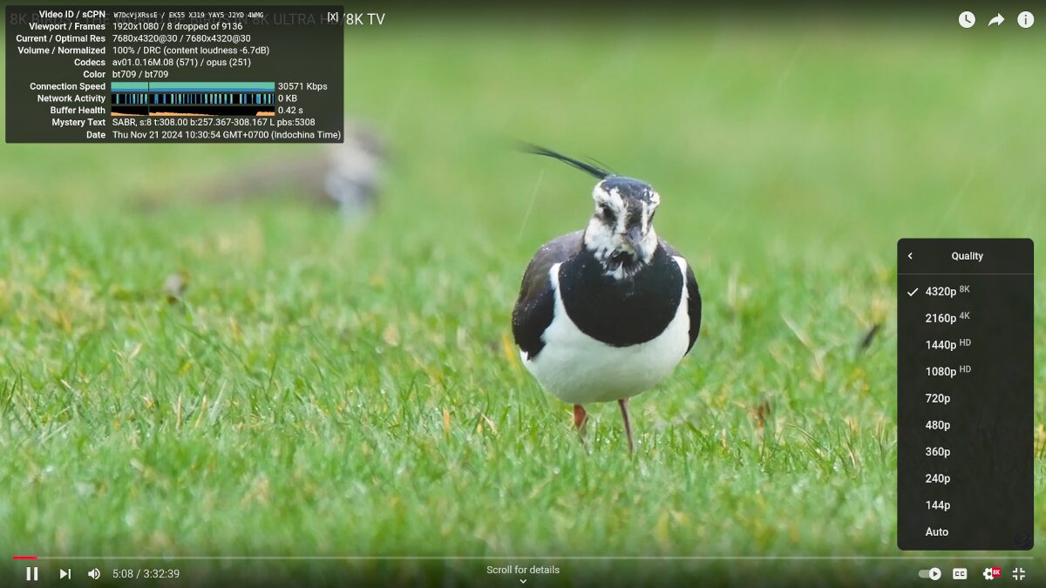The width and height of the screenshot is (1046, 588).
Task: Select 360p quality option
Action: (966, 451)
